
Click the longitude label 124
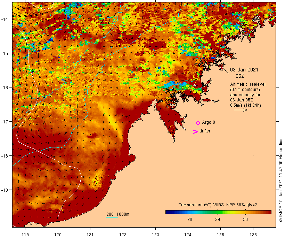point(188,235)
